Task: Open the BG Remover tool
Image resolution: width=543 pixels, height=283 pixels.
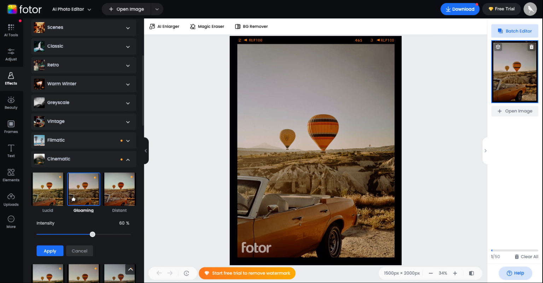Action: [251, 26]
